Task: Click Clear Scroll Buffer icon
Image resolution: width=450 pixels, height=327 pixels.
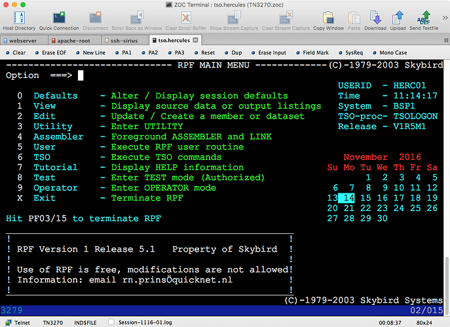Action: [x=186, y=18]
